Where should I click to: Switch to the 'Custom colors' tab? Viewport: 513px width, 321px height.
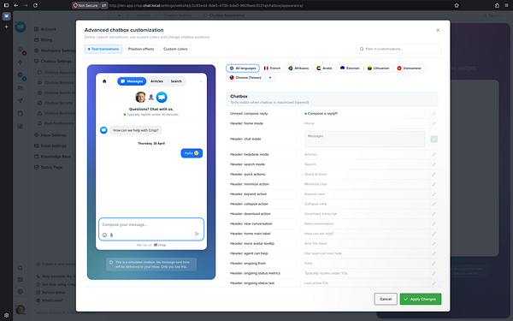pos(175,49)
